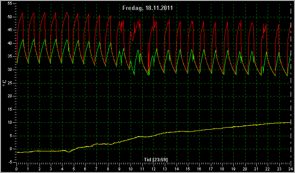The image size is (295, 173).
Task: Click the 25 label on temperature axis
Action: [x=10, y=83]
